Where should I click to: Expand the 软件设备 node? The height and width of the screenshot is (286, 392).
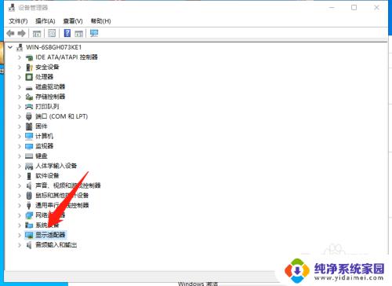pyautogui.click(x=20, y=176)
